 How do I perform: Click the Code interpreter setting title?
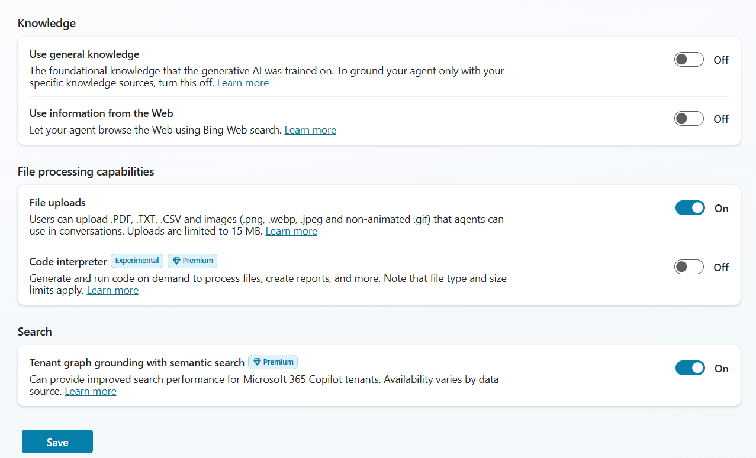(68, 261)
